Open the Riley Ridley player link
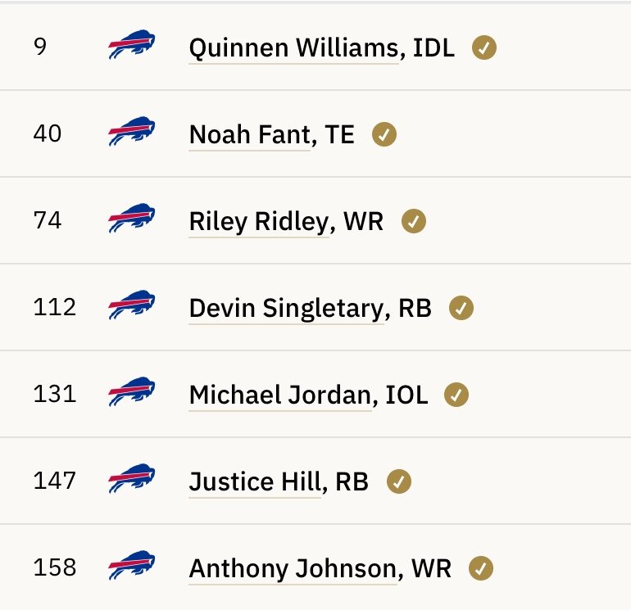 click(259, 222)
